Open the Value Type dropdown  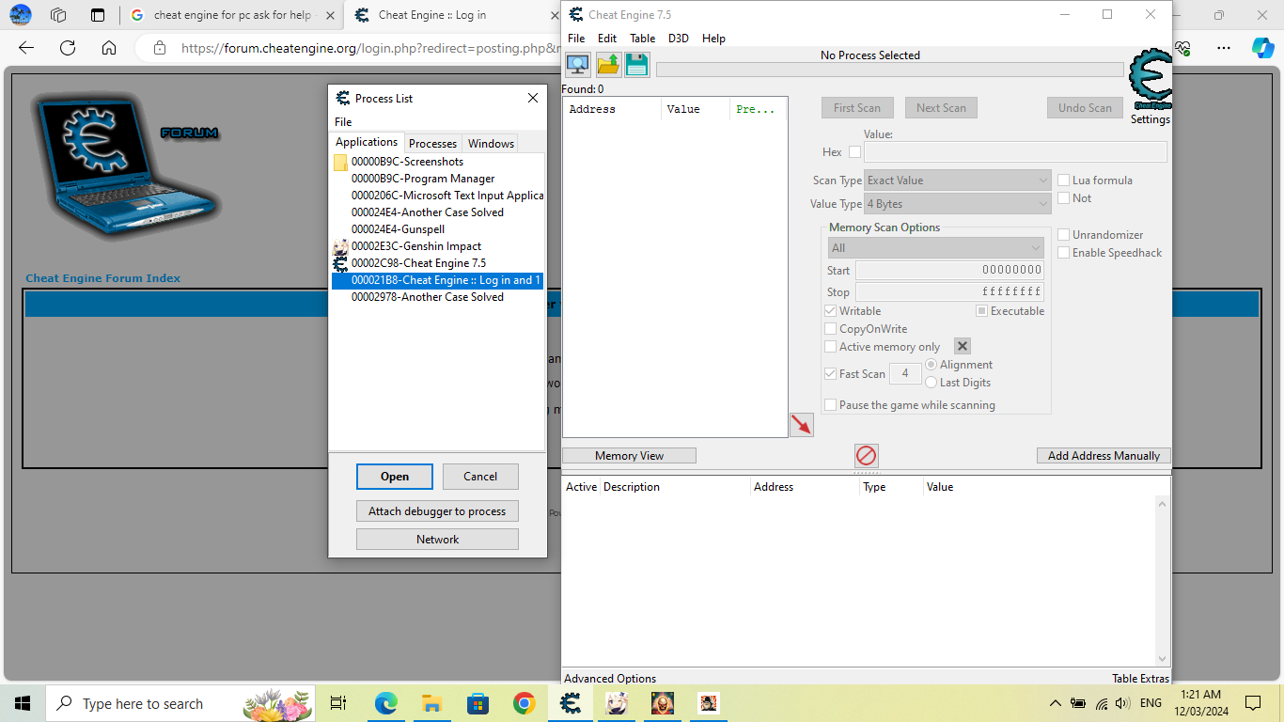tap(1041, 203)
